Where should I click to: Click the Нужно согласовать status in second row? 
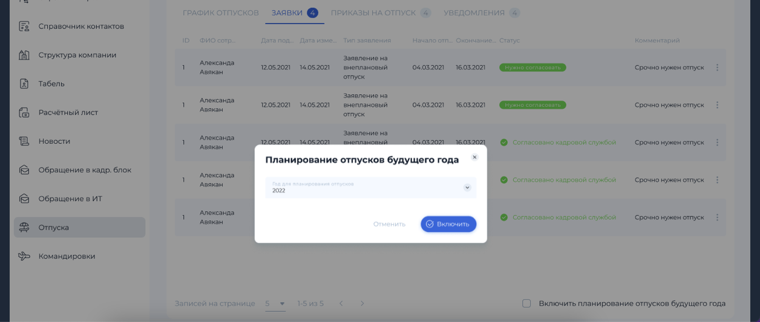pos(532,105)
